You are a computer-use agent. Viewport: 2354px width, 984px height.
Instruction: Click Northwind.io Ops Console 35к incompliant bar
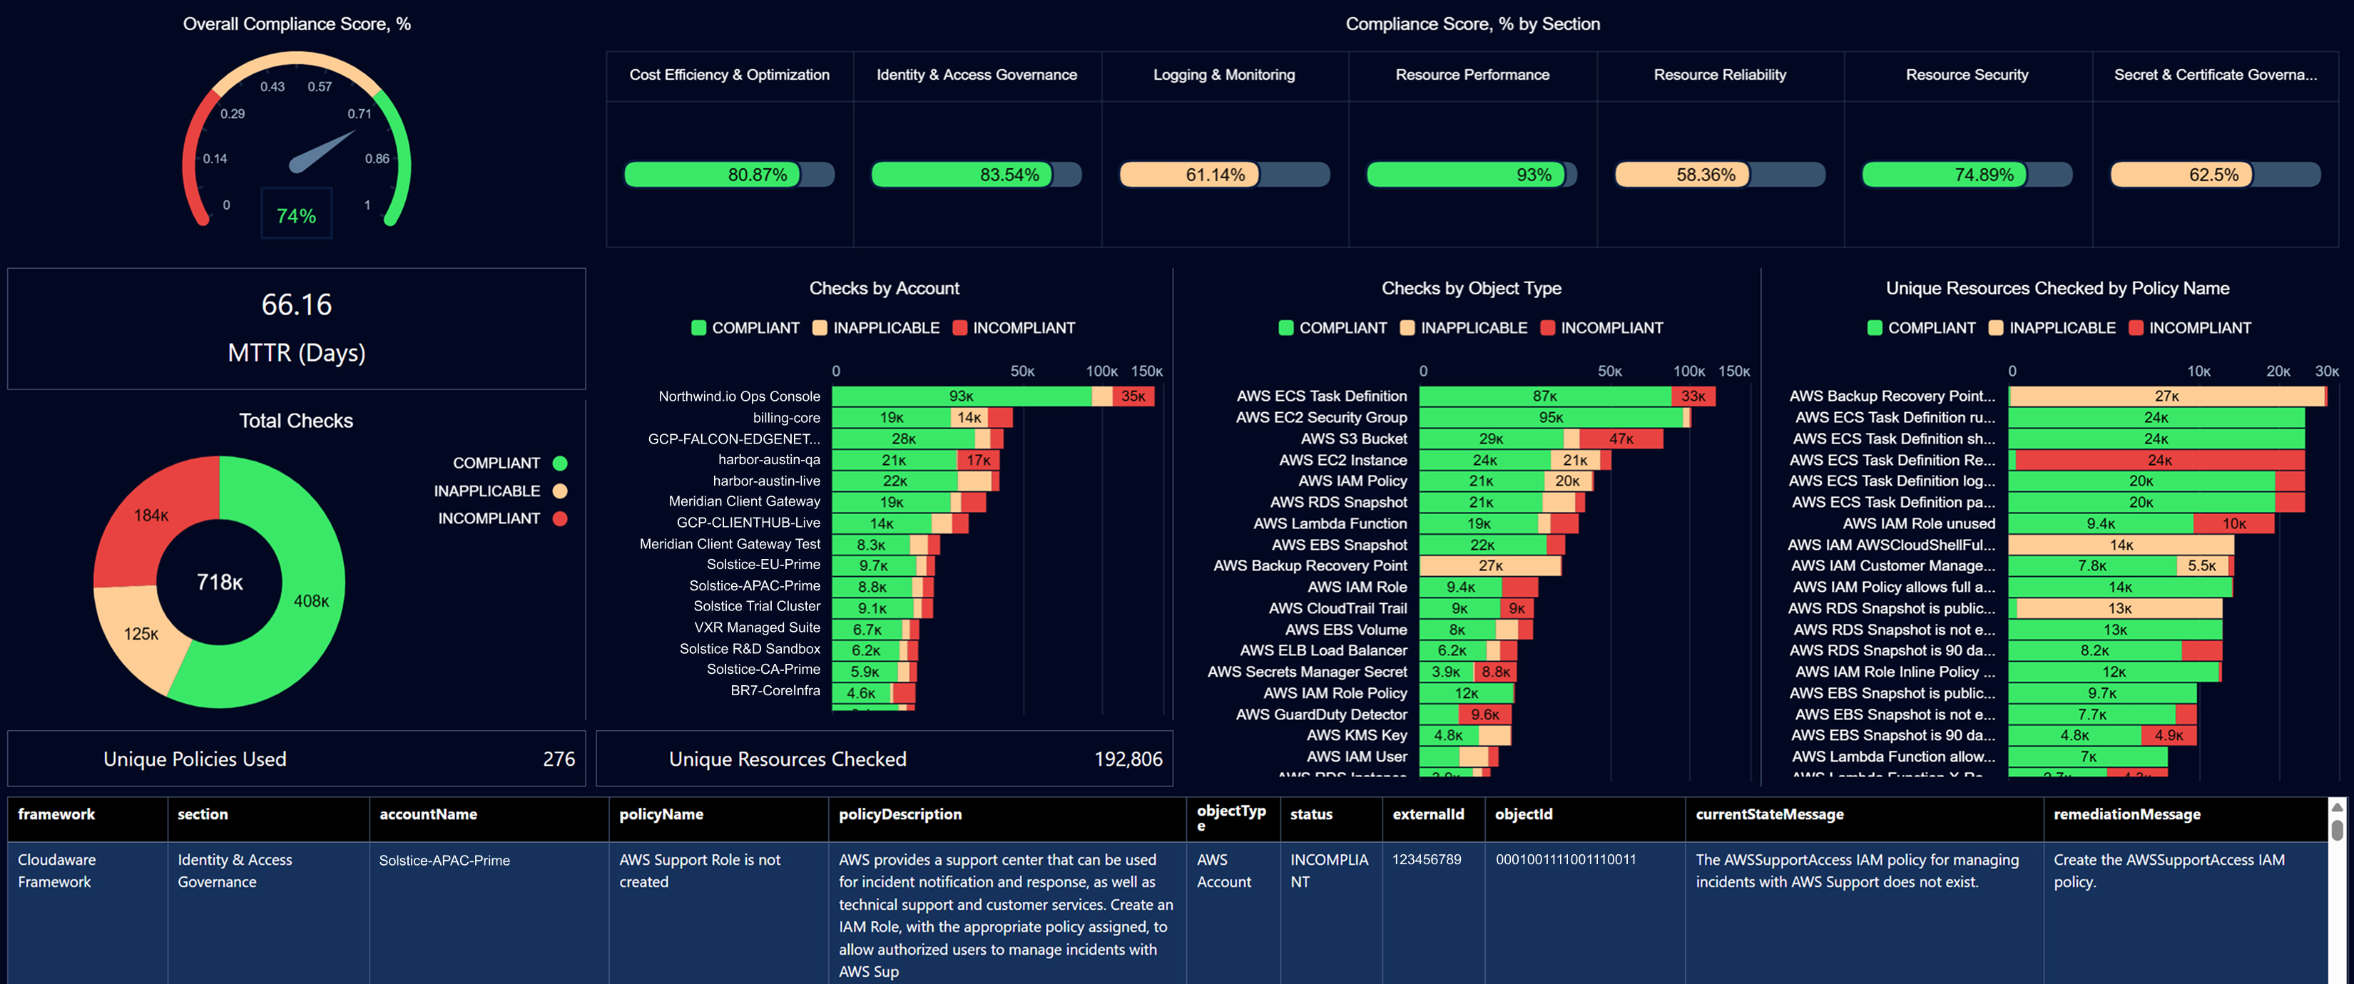[x=1133, y=396]
